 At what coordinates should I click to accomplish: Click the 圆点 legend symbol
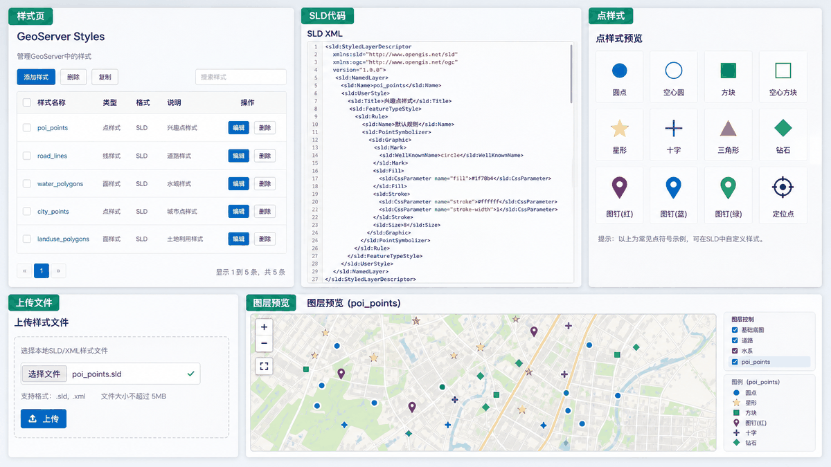(x=736, y=392)
